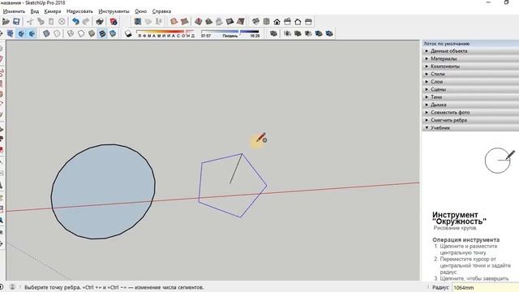This screenshot has height=292, width=519.
Task: Switch to Back view house icon
Action: (x=298, y=22)
